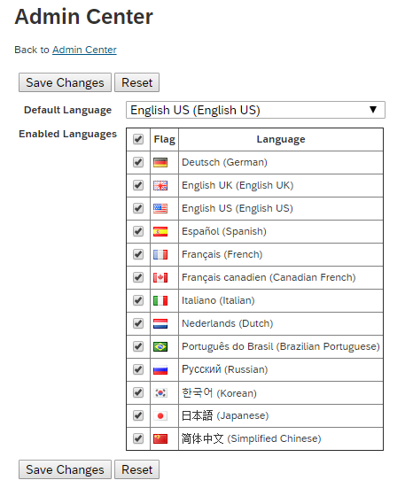
Task: Click the Japanese flag icon
Action: coord(160,415)
